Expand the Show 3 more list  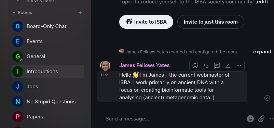click(40, 1)
